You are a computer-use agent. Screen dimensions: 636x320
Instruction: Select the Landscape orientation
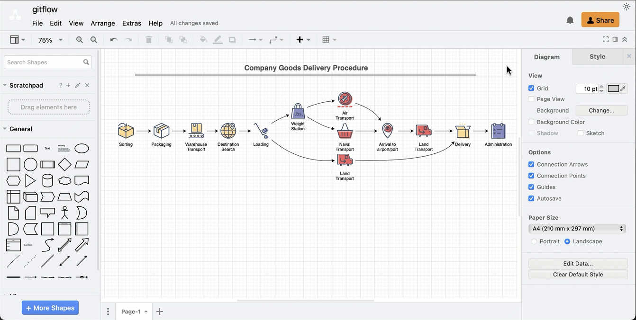pos(567,241)
